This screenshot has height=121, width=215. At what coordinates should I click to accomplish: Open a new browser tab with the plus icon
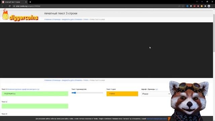[30, 2]
